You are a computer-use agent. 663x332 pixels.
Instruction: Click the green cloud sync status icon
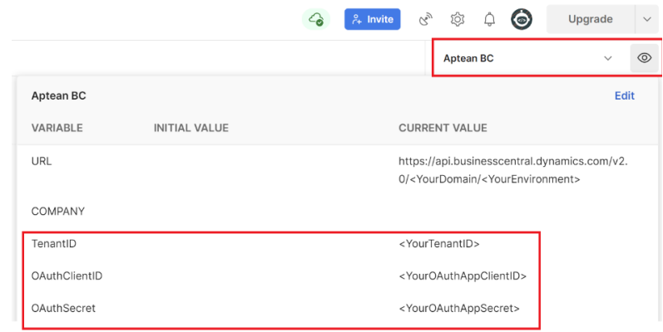(316, 19)
